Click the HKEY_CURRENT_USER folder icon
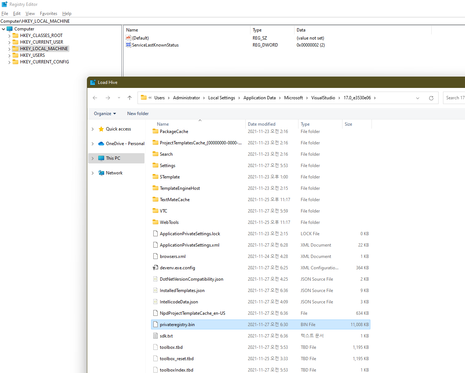465x373 pixels. pos(15,42)
